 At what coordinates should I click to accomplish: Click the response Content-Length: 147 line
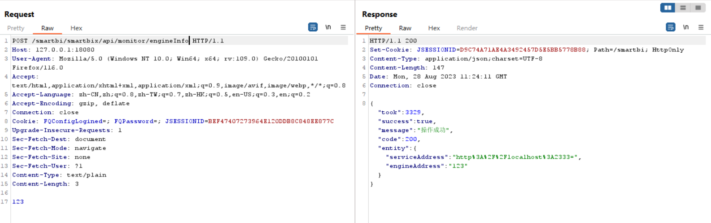click(x=407, y=67)
